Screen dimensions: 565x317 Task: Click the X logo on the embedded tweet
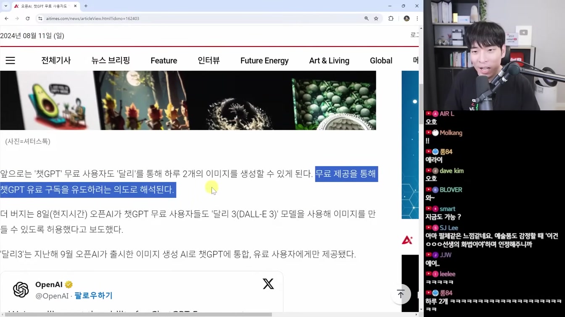pos(268,284)
